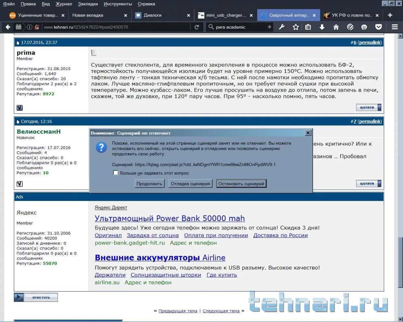Open the hamburger menu button
The width and height of the screenshot is (403, 322).
tap(395, 27)
